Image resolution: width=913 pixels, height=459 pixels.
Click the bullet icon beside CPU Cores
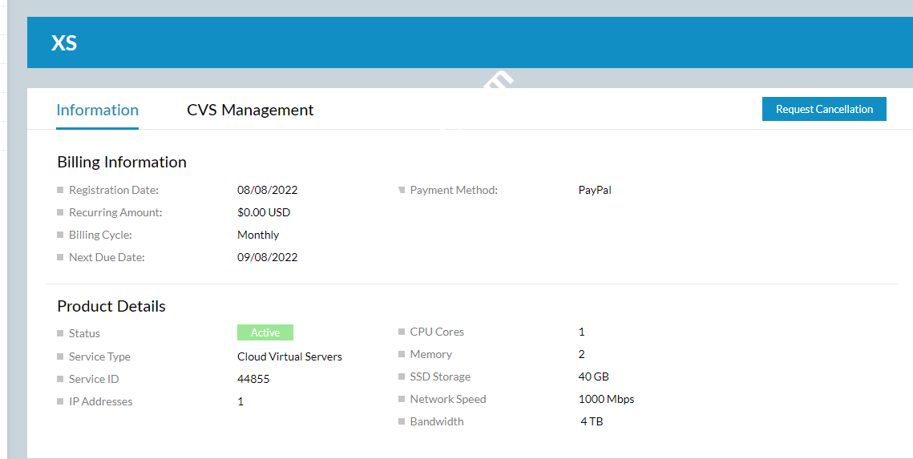pyautogui.click(x=402, y=332)
